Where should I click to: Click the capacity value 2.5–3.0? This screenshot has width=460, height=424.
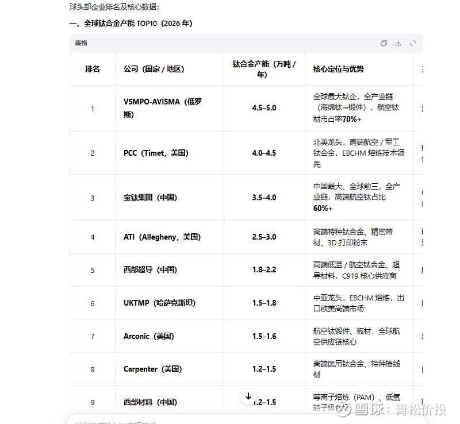point(264,237)
